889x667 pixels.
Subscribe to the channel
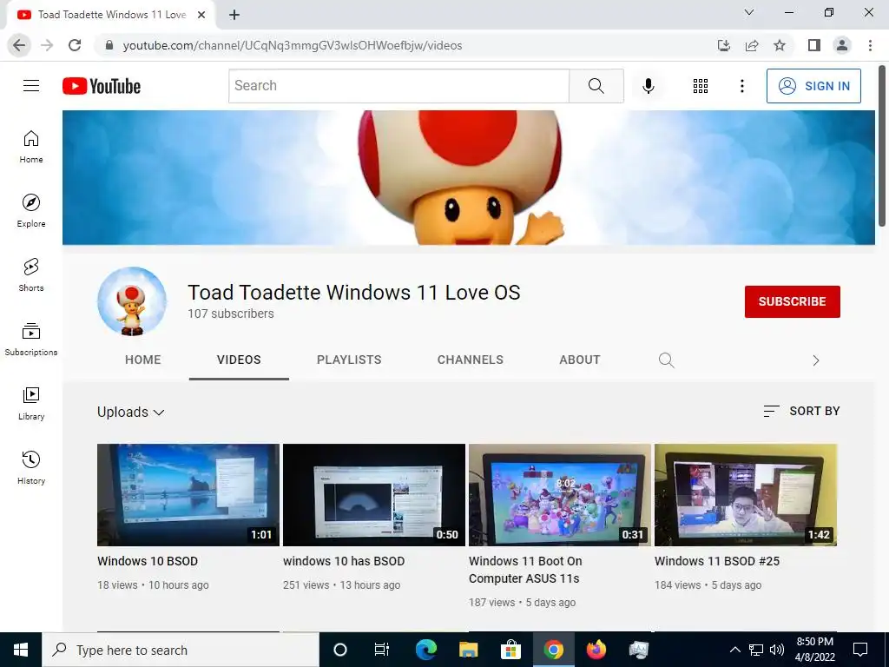pos(792,301)
